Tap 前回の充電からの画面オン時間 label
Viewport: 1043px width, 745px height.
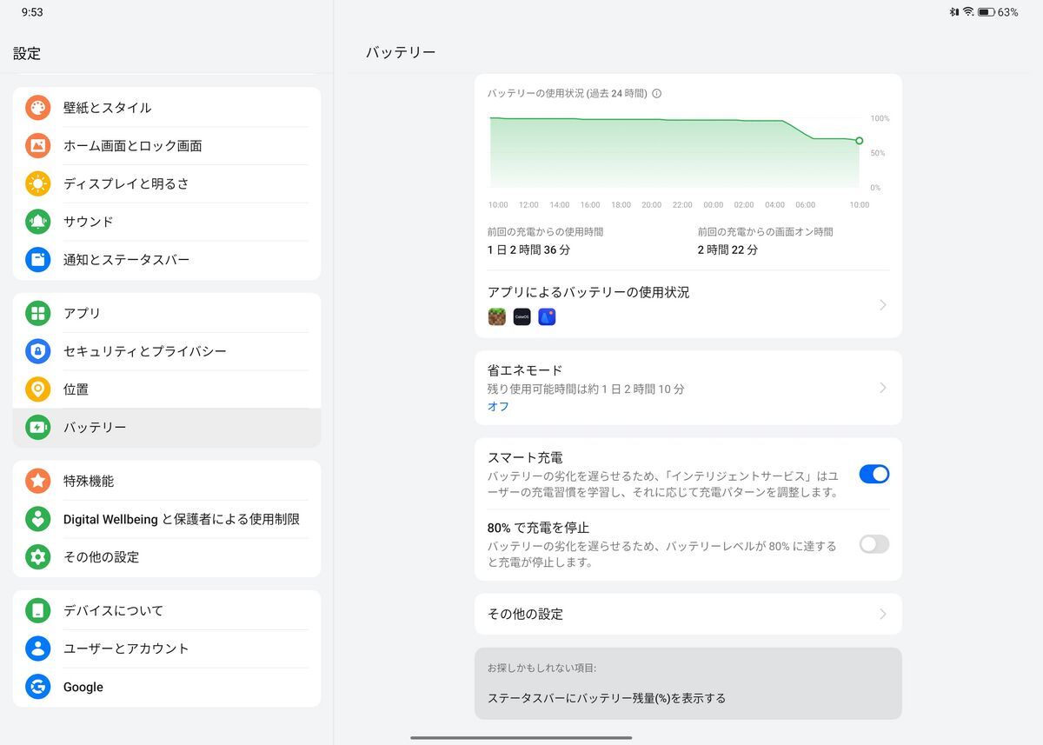tap(765, 232)
